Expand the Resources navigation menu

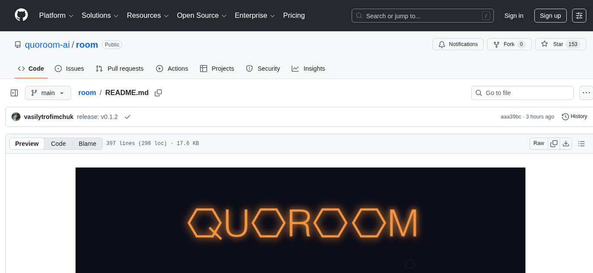[147, 15]
